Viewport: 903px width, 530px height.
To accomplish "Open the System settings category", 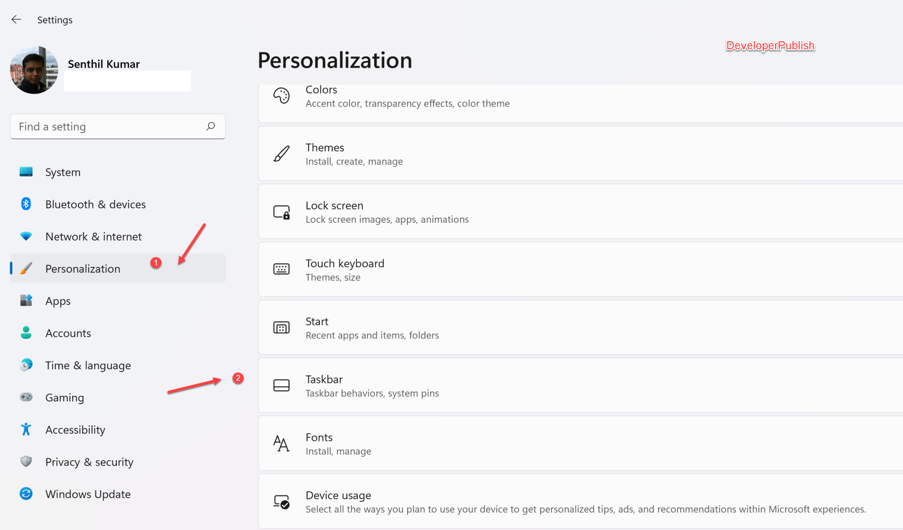I will tap(63, 173).
